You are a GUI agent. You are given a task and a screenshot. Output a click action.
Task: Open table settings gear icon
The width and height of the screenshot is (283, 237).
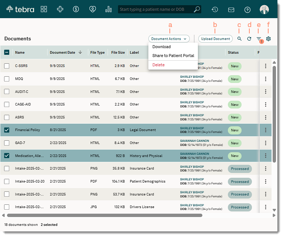[269, 39]
